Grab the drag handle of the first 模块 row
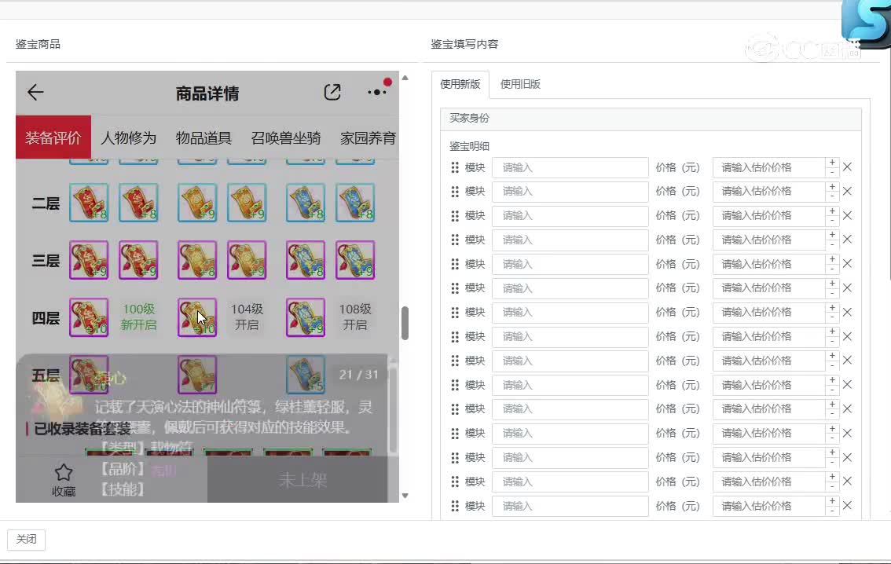 (455, 167)
